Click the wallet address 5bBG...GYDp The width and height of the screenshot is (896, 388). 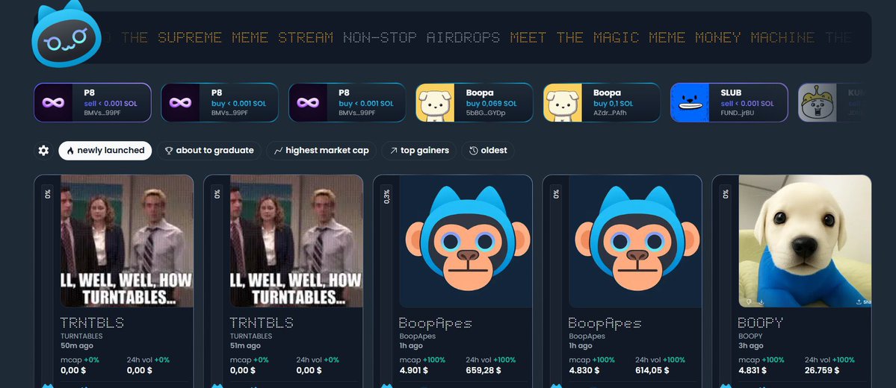click(x=486, y=113)
